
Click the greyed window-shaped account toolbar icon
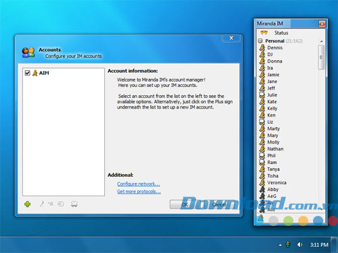coord(61,204)
